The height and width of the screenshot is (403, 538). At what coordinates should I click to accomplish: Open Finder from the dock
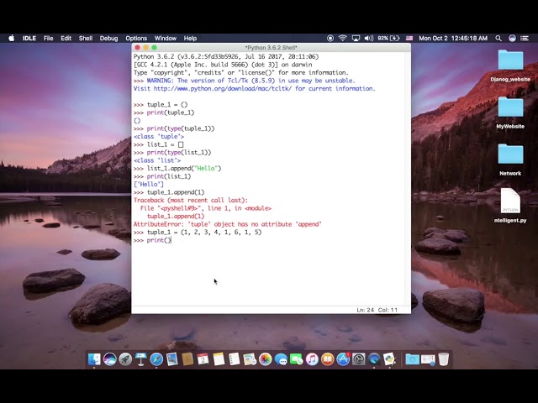[94, 359]
